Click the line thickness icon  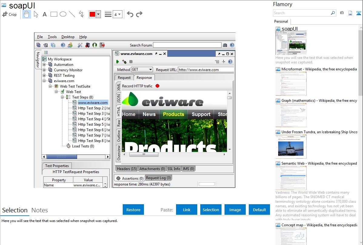click(x=108, y=14)
